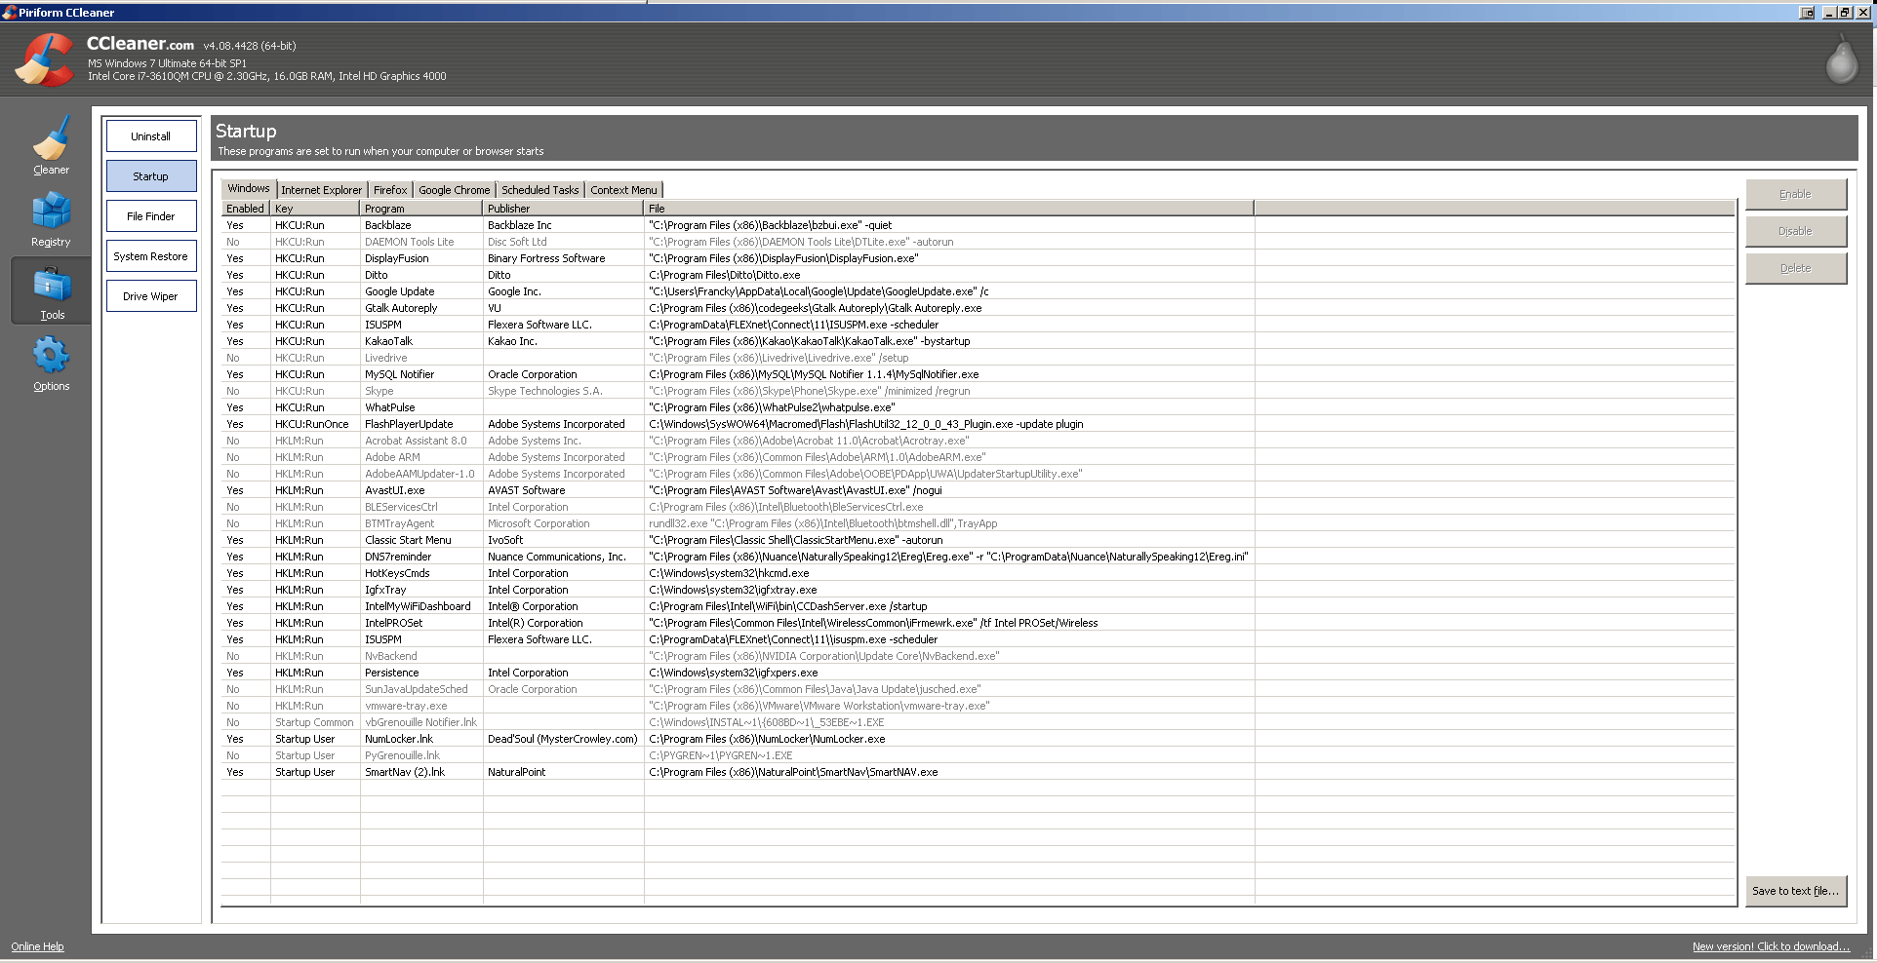The width and height of the screenshot is (1877, 963).
Task: Select the Classic Start Menu entry
Action: click(x=978, y=540)
